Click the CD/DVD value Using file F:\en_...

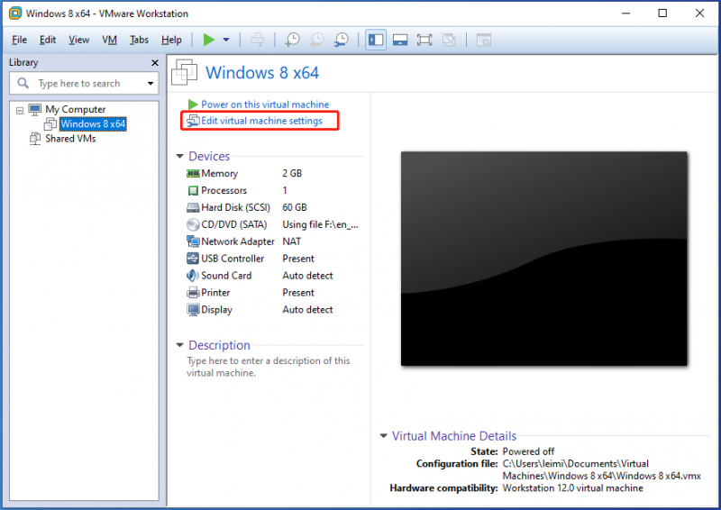pyautogui.click(x=320, y=224)
